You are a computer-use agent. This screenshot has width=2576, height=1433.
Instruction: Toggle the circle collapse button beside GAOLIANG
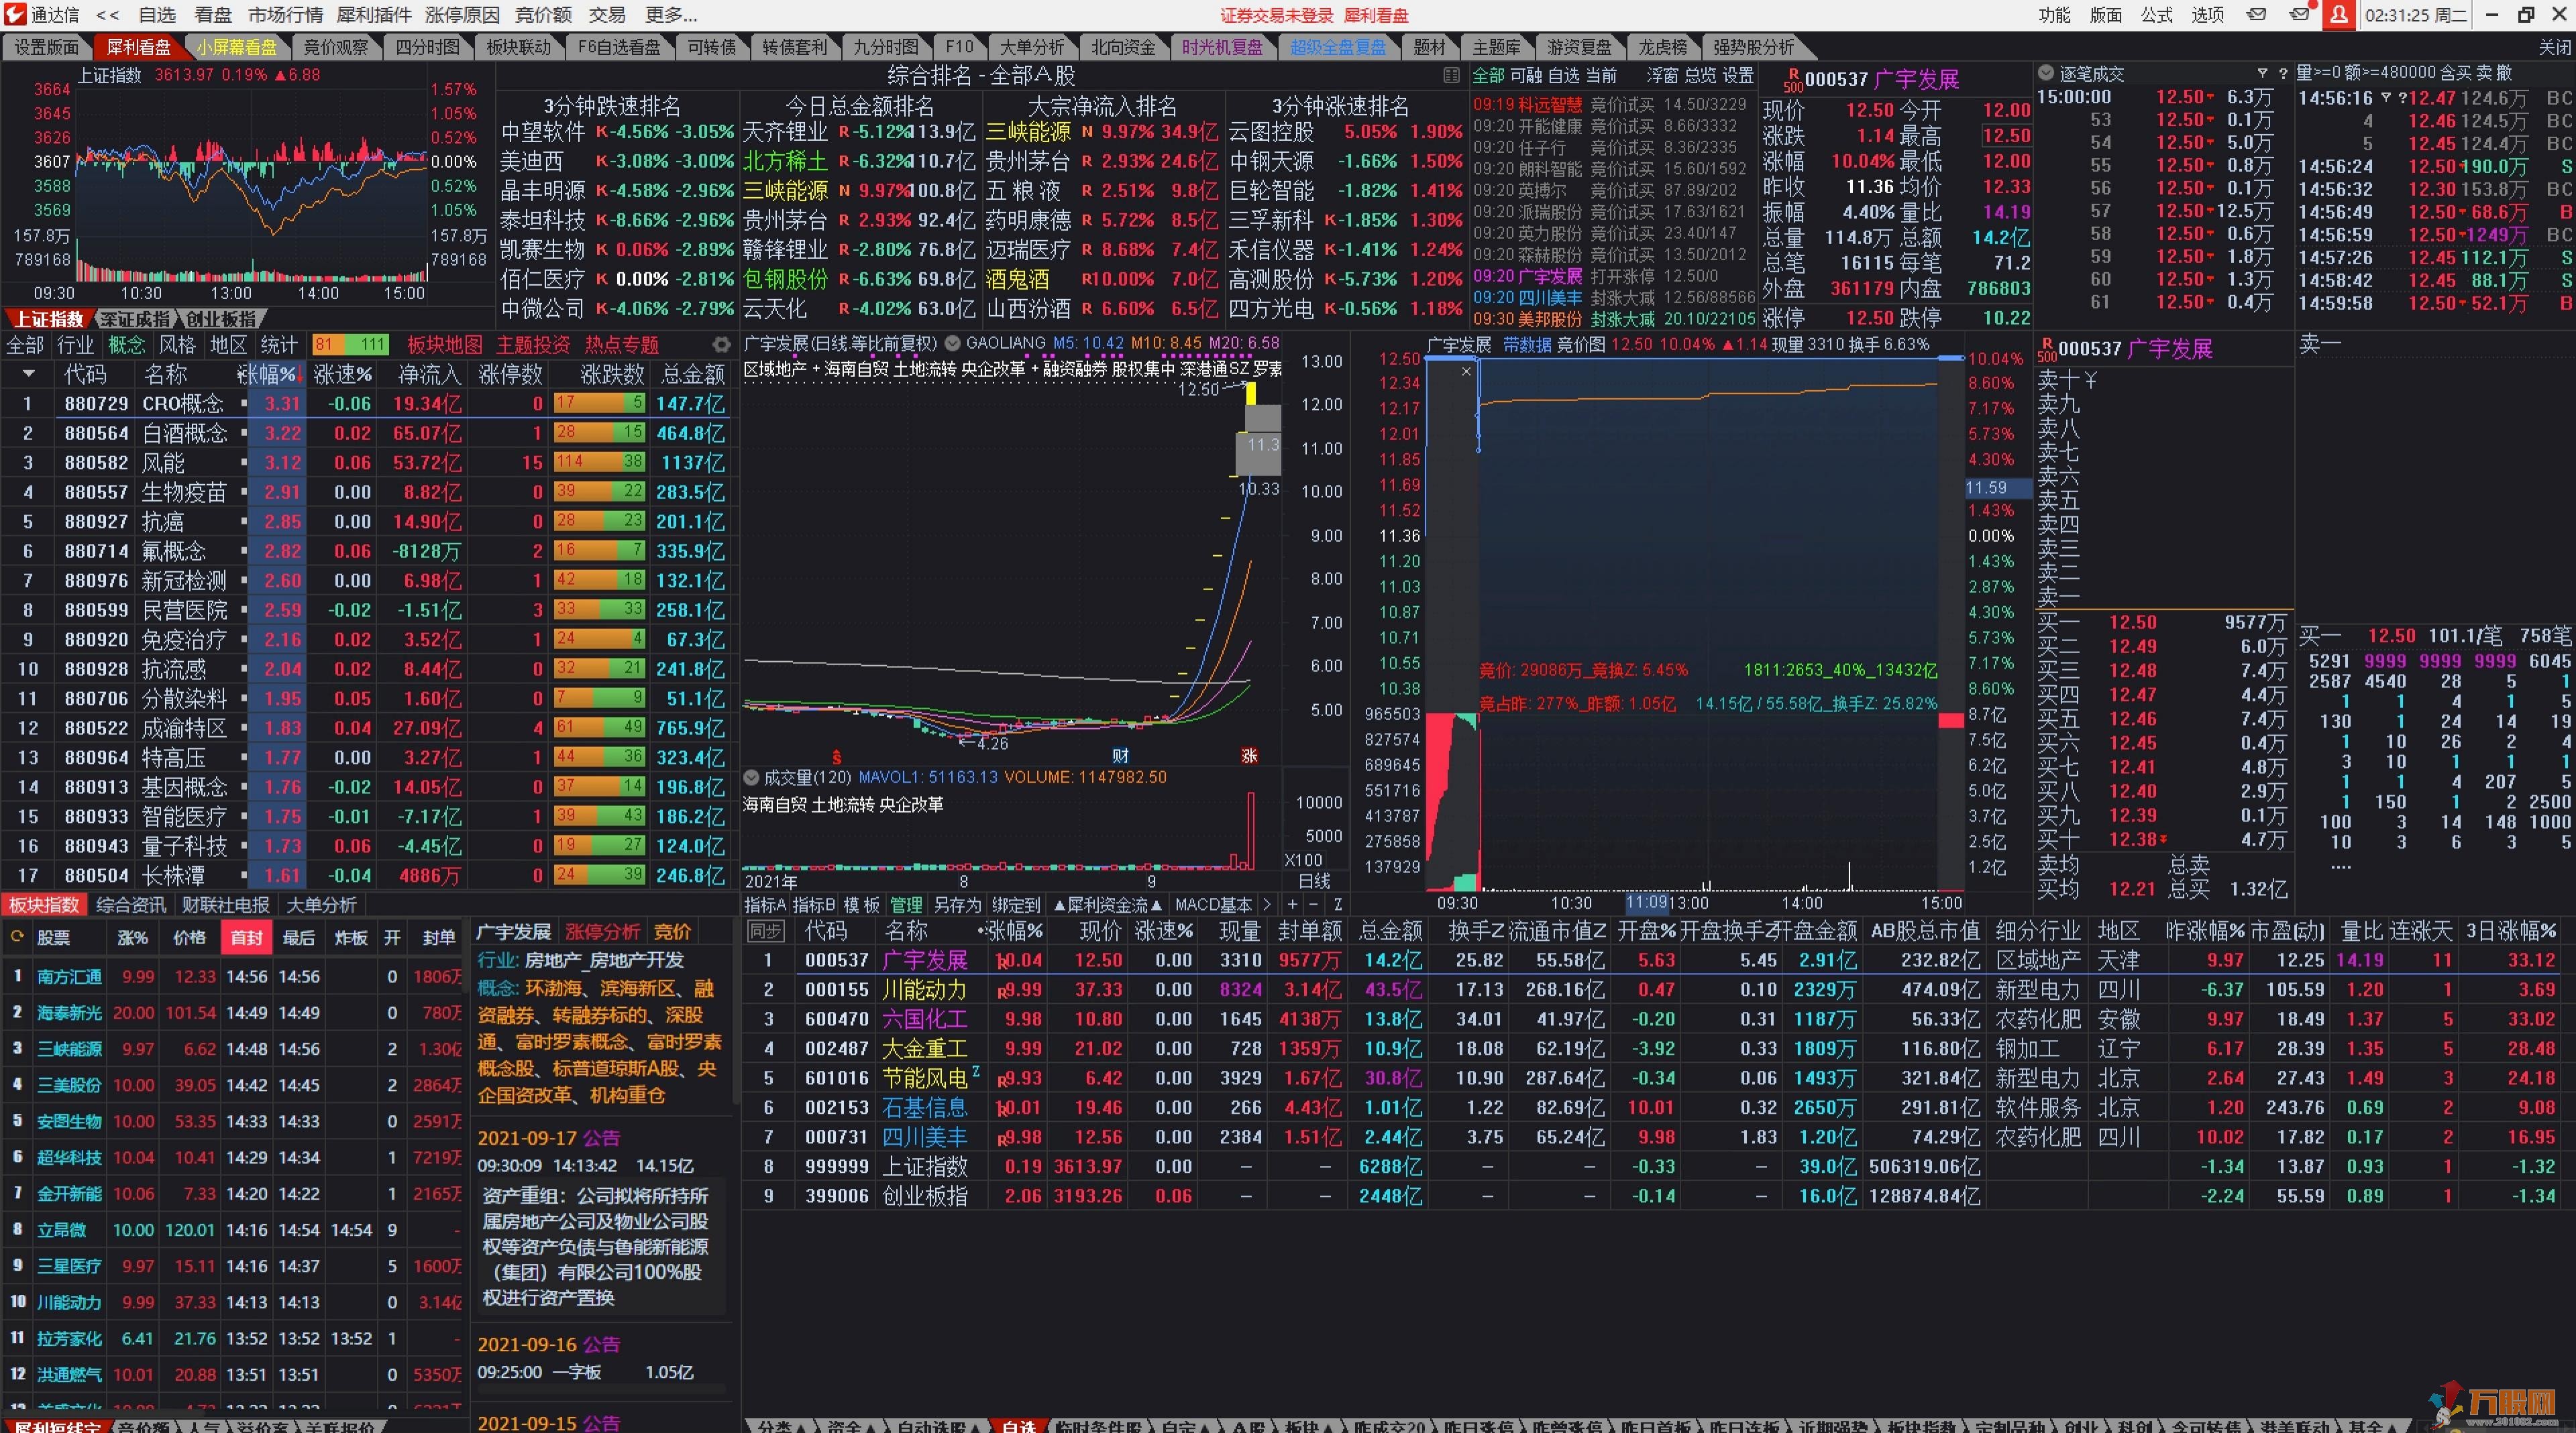(952, 343)
